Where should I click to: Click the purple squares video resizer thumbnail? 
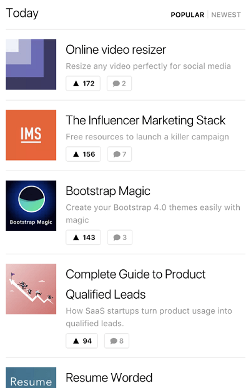(x=31, y=64)
